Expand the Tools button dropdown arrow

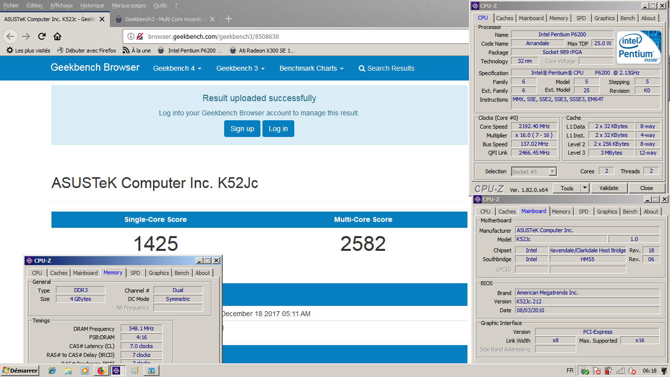(x=585, y=188)
